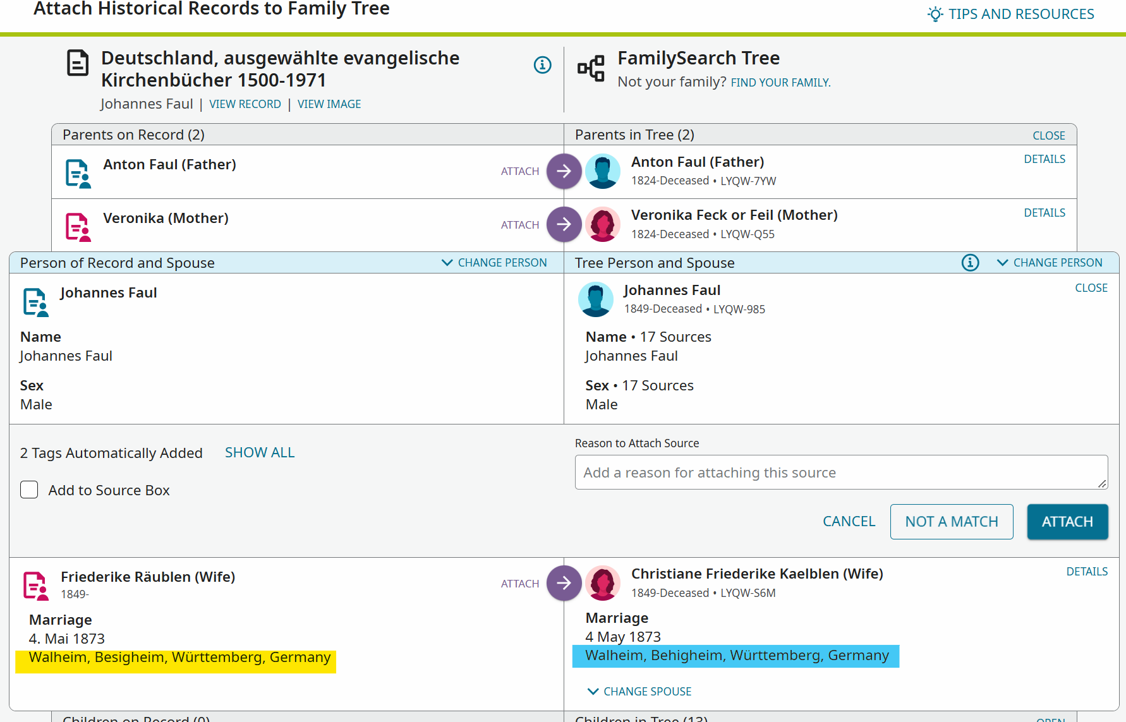This screenshot has height=722, width=1126.
Task: Click Christiane Friederike Kaelblen's portrait icon
Action: click(x=603, y=583)
